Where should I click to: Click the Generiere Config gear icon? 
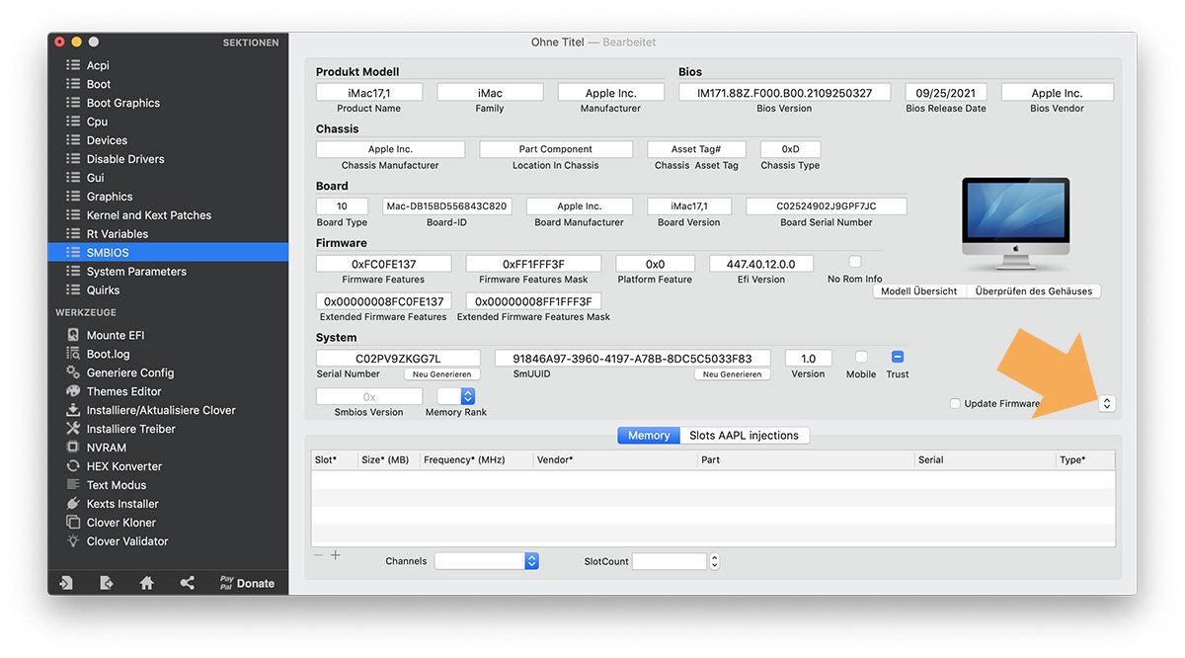point(73,372)
